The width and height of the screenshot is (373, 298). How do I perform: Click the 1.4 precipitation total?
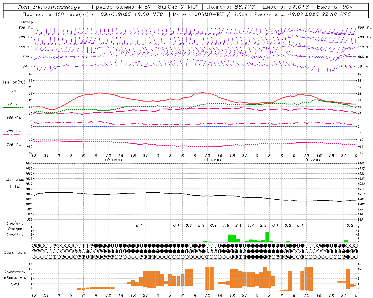(x=251, y=225)
